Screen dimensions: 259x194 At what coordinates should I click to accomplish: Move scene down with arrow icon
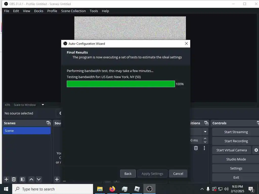coord(39,179)
